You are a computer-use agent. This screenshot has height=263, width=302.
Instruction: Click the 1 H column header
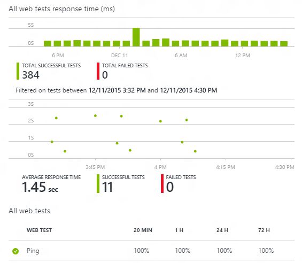(179, 230)
